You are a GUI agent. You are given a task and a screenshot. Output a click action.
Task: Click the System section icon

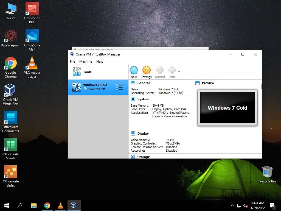click(x=133, y=99)
